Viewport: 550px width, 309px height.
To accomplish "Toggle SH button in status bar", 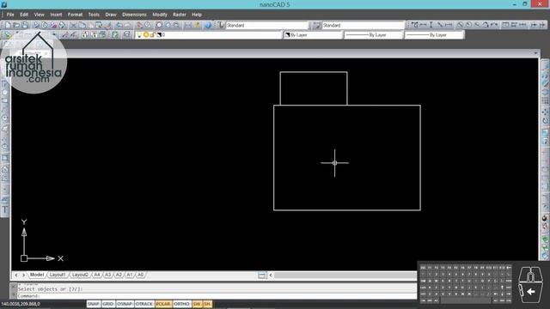I will tap(207, 304).
